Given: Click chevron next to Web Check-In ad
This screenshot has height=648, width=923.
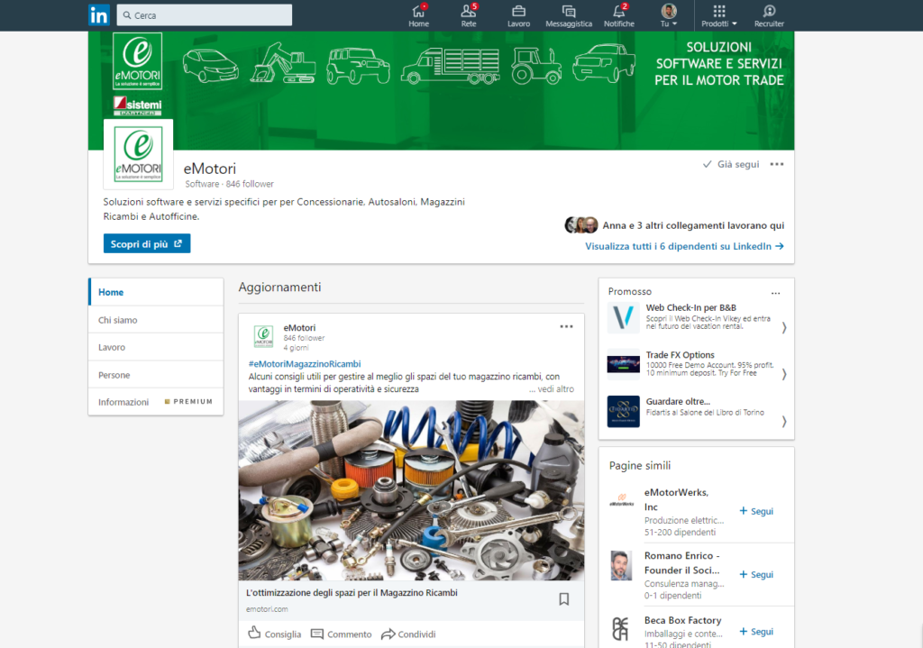Looking at the screenshot, I should [x=783, y=328].
